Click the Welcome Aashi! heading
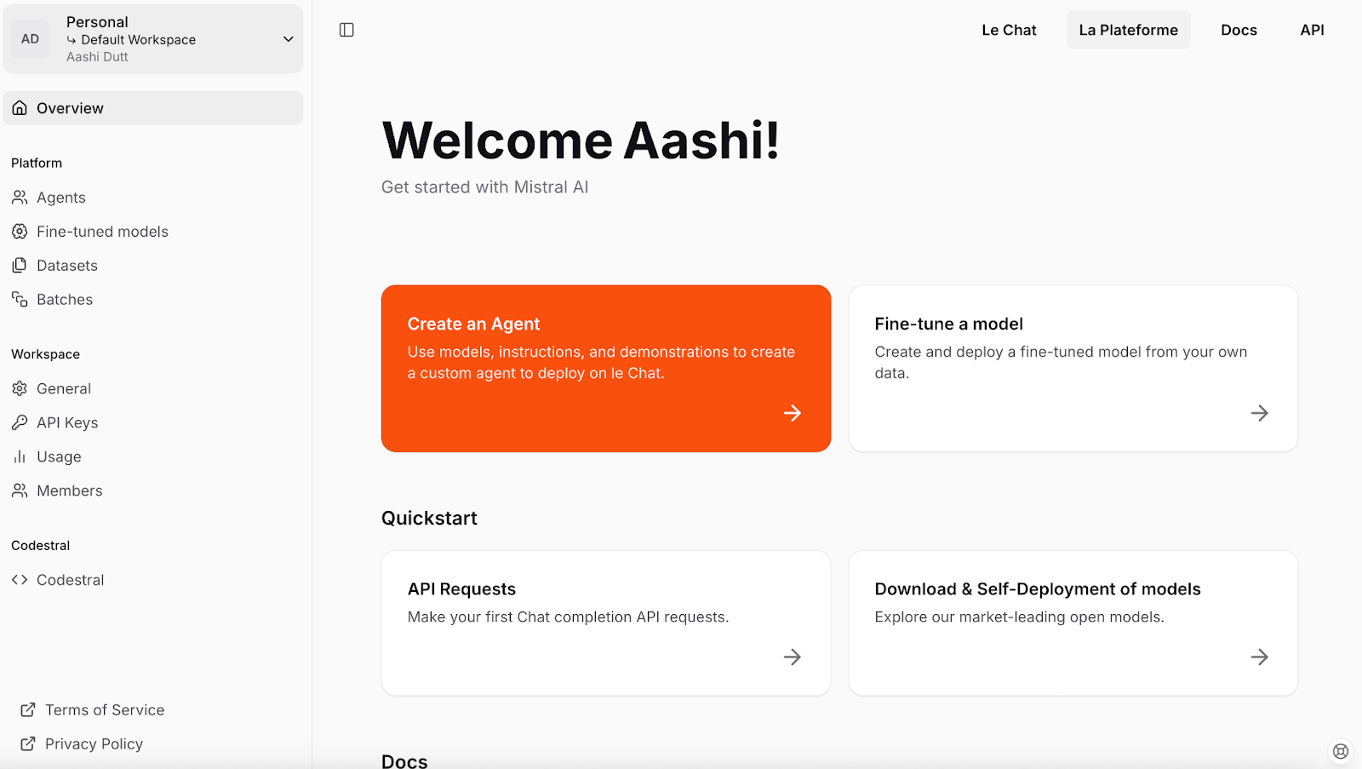This screenshot has width=1362, height=769. [x=581, y=141]
